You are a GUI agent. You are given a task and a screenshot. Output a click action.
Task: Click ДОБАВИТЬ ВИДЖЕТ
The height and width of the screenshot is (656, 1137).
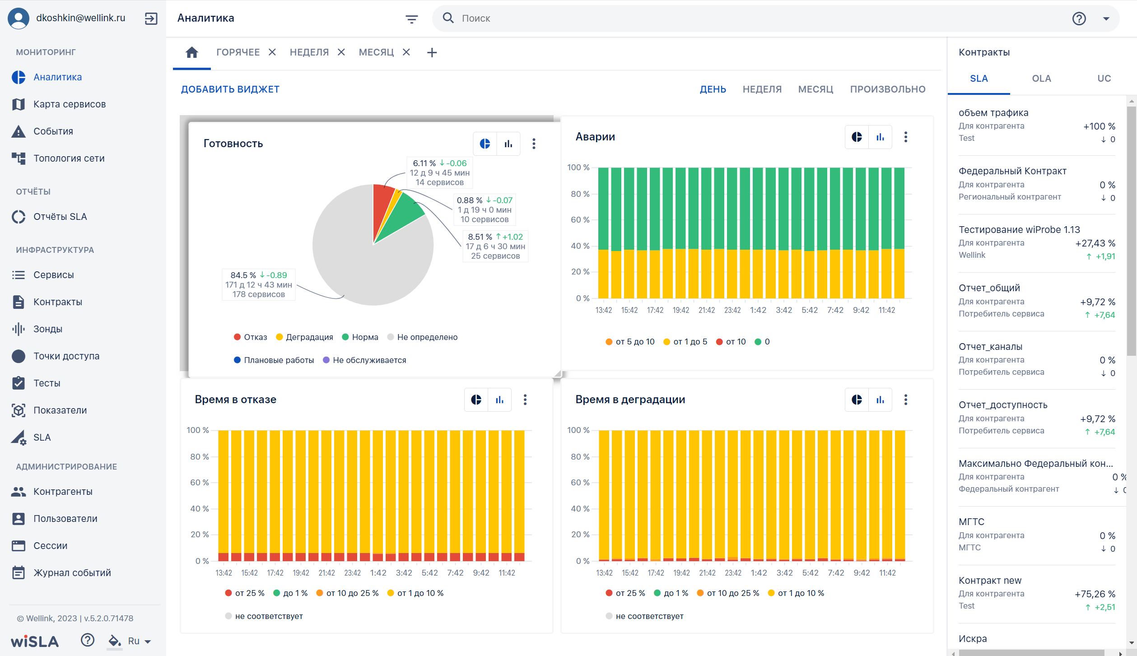click(230, 89)
